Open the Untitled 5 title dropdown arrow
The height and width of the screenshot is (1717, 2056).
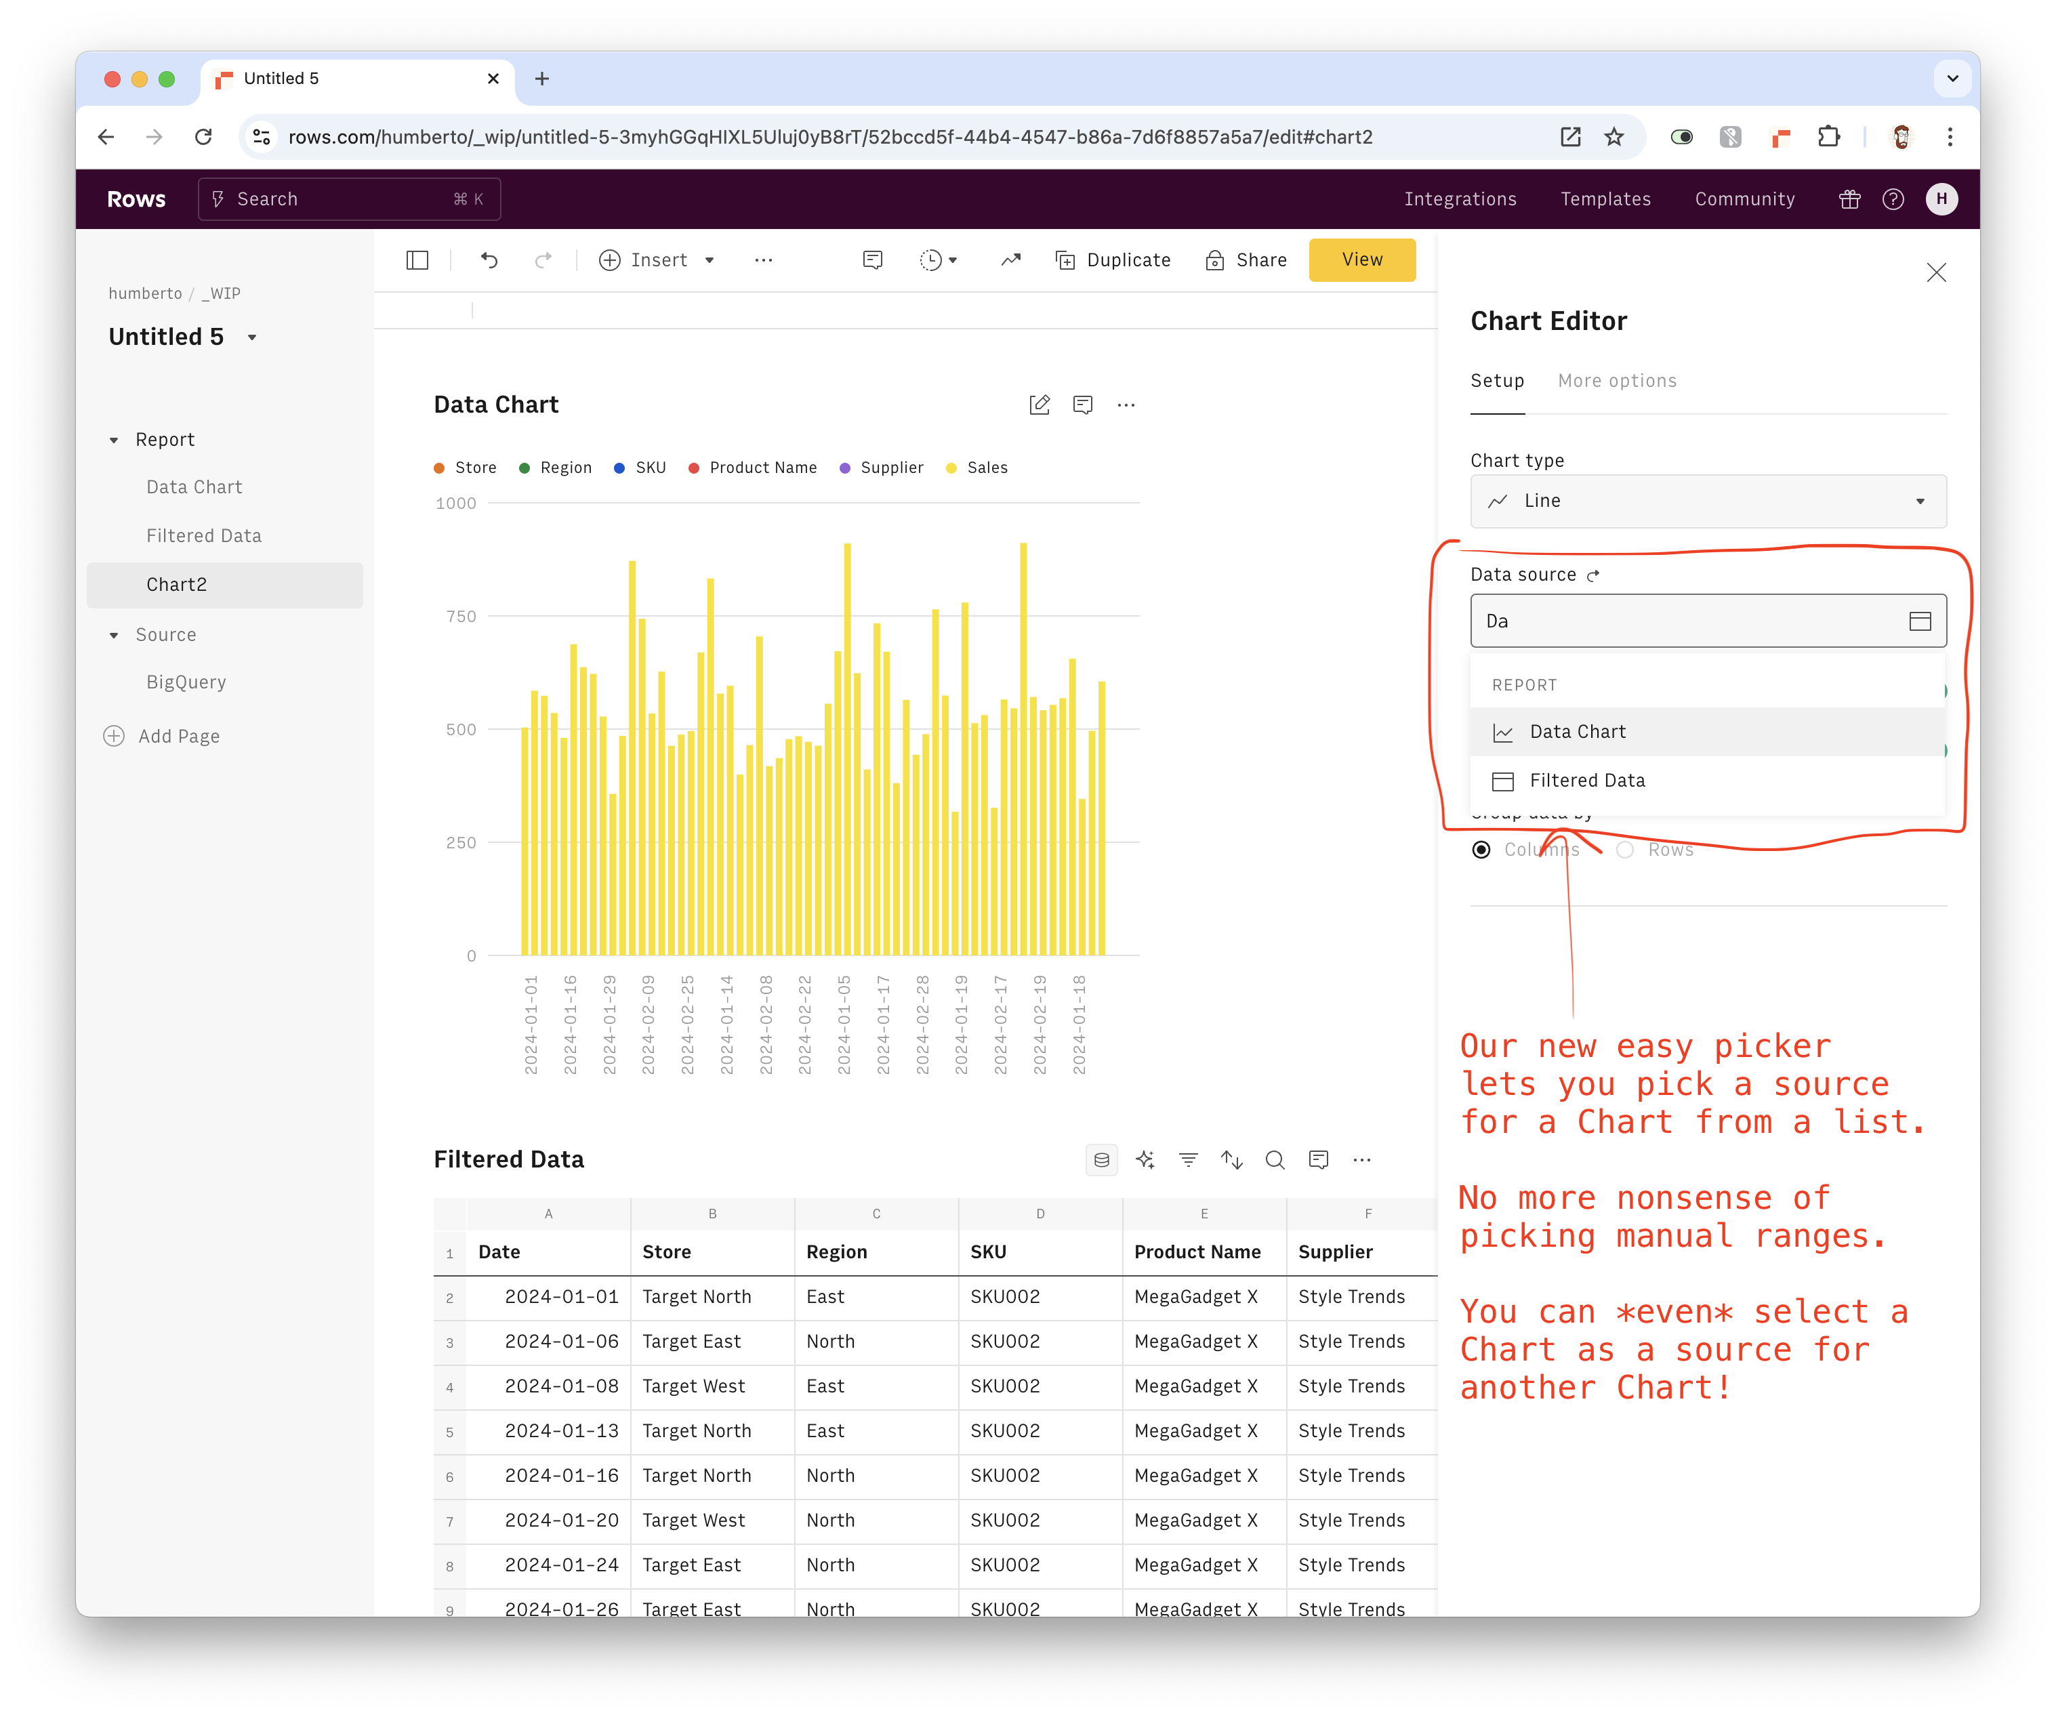pos(251,337)
